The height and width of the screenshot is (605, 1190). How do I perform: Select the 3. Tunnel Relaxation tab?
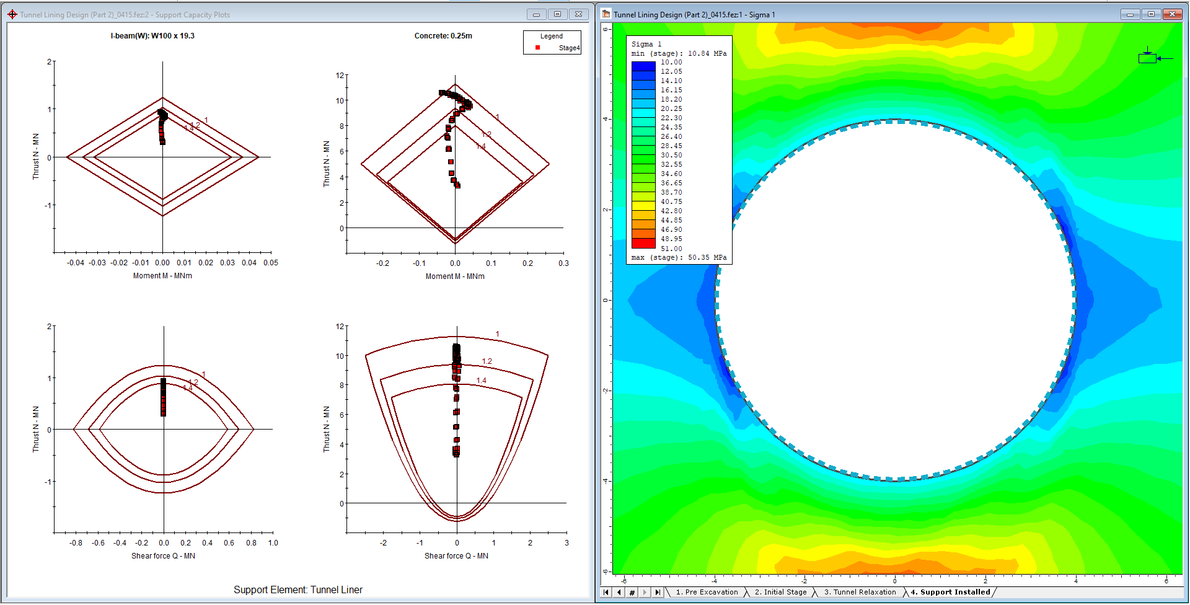coord(860,593)
